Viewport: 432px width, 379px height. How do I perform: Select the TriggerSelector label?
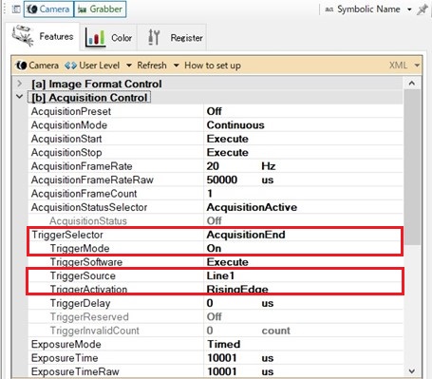coord(67,235)
